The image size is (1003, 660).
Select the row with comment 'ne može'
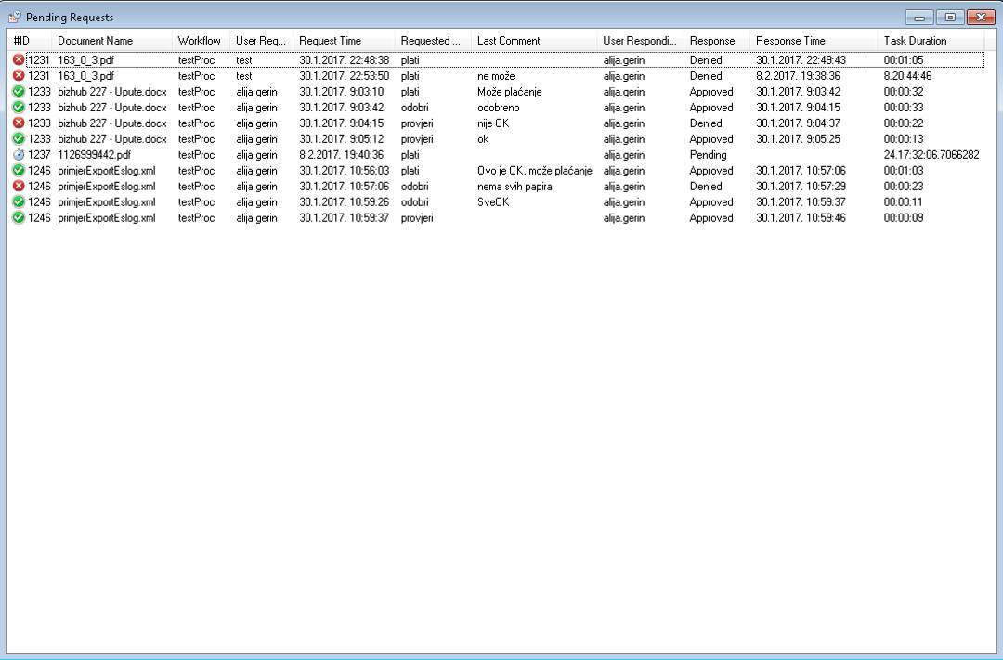pos(496,76)
